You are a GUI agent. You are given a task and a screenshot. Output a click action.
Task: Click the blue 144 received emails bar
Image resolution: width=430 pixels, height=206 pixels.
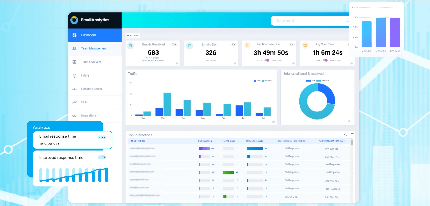(x=255, y=149)
